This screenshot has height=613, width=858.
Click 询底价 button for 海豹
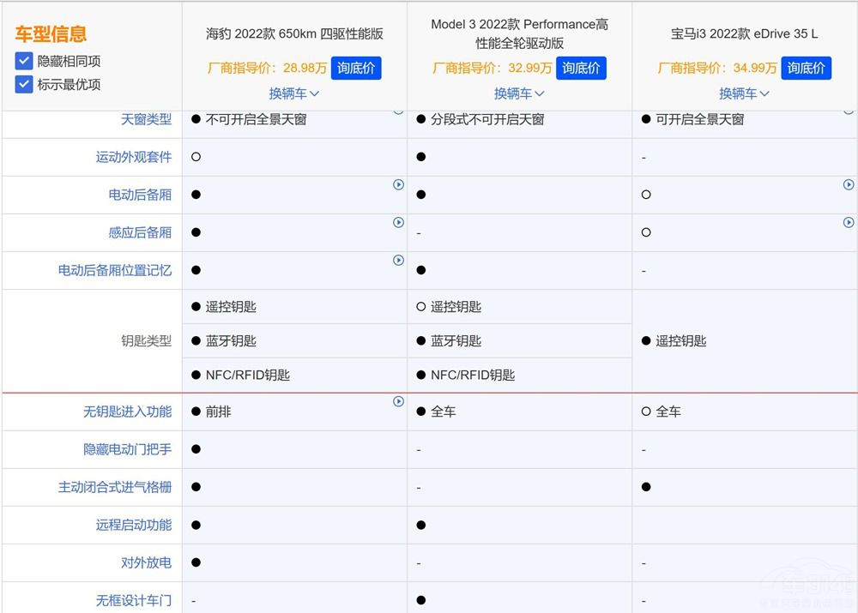click(356, 68)
